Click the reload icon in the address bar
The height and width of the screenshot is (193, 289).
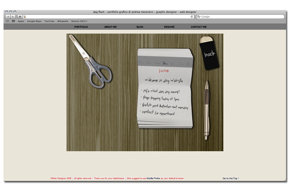[x=191, y=16]
